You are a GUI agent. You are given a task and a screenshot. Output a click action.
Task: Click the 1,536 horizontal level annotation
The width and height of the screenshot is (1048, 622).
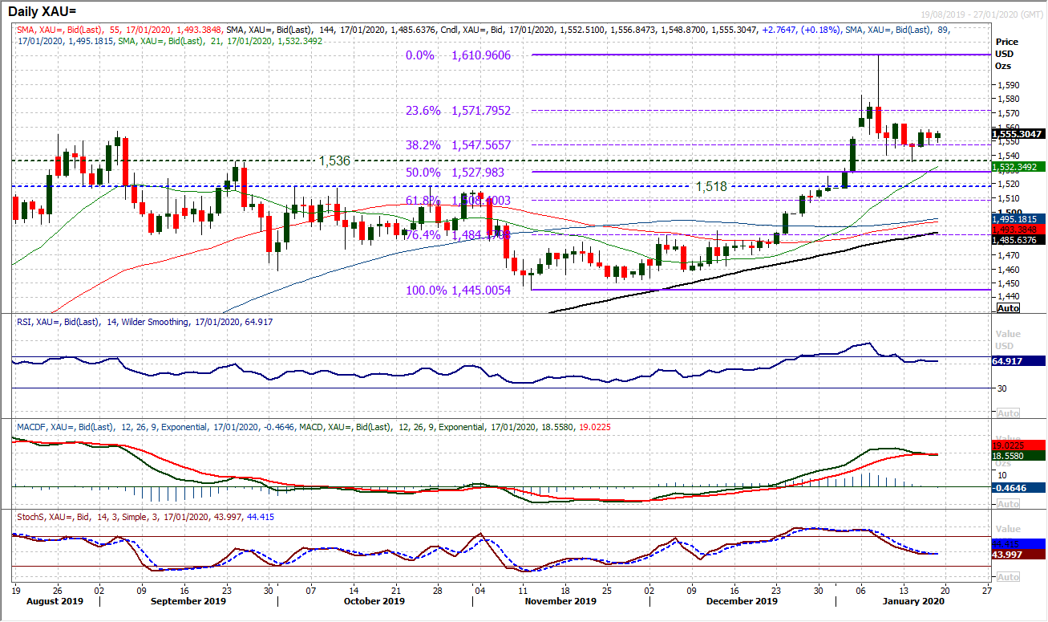pos(334,161)
